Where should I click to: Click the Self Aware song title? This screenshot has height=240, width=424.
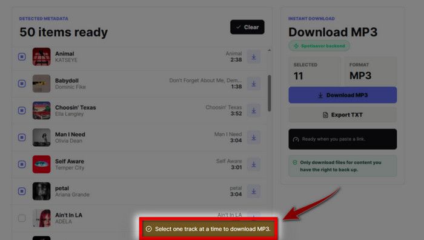pyautogui.click(x=70, y=161)
